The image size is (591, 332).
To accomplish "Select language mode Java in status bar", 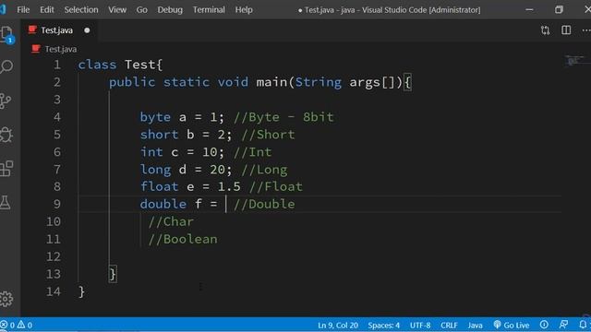I will tap(475, 325).
